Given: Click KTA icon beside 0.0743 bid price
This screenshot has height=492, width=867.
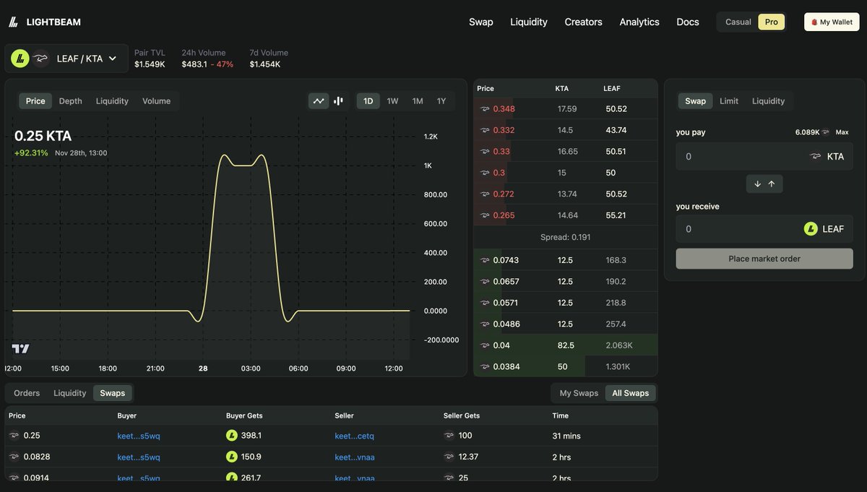Looking at the screenshot, I should pos(485,260).
